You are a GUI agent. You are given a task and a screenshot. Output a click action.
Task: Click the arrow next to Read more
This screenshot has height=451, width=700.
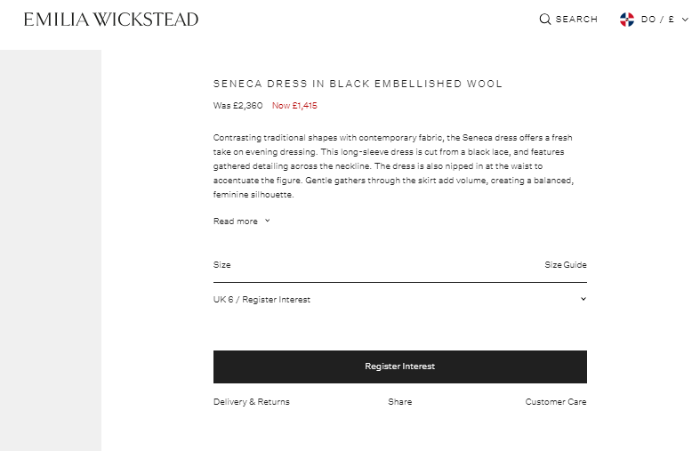pos(268,221)
